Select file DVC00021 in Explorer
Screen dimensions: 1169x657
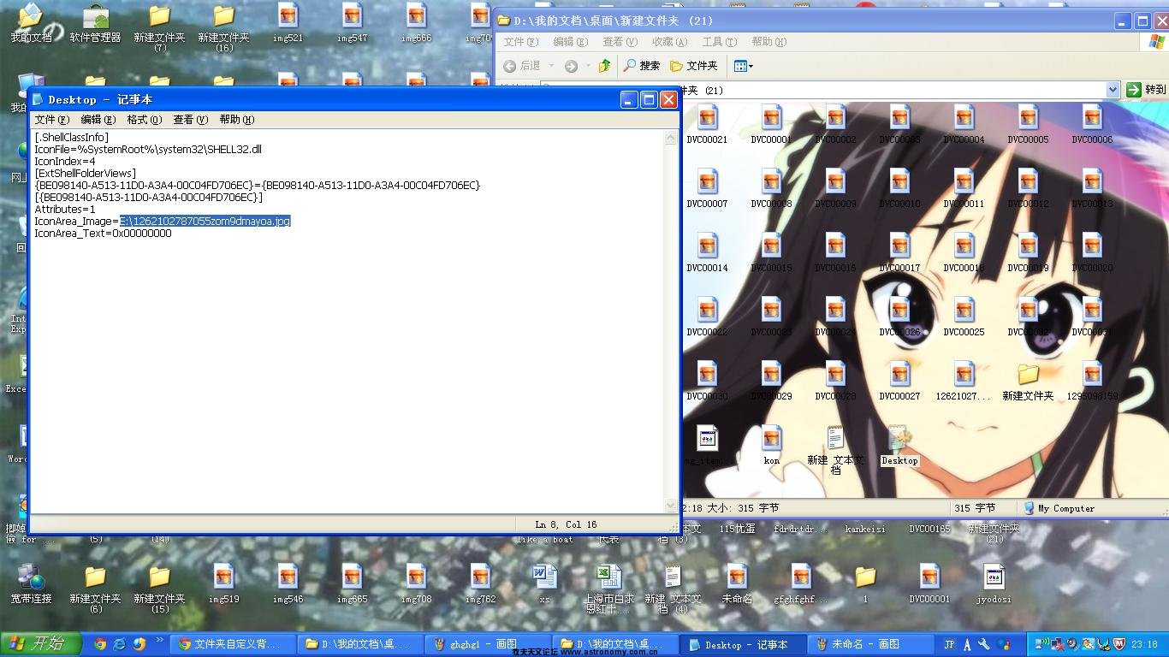707,125
